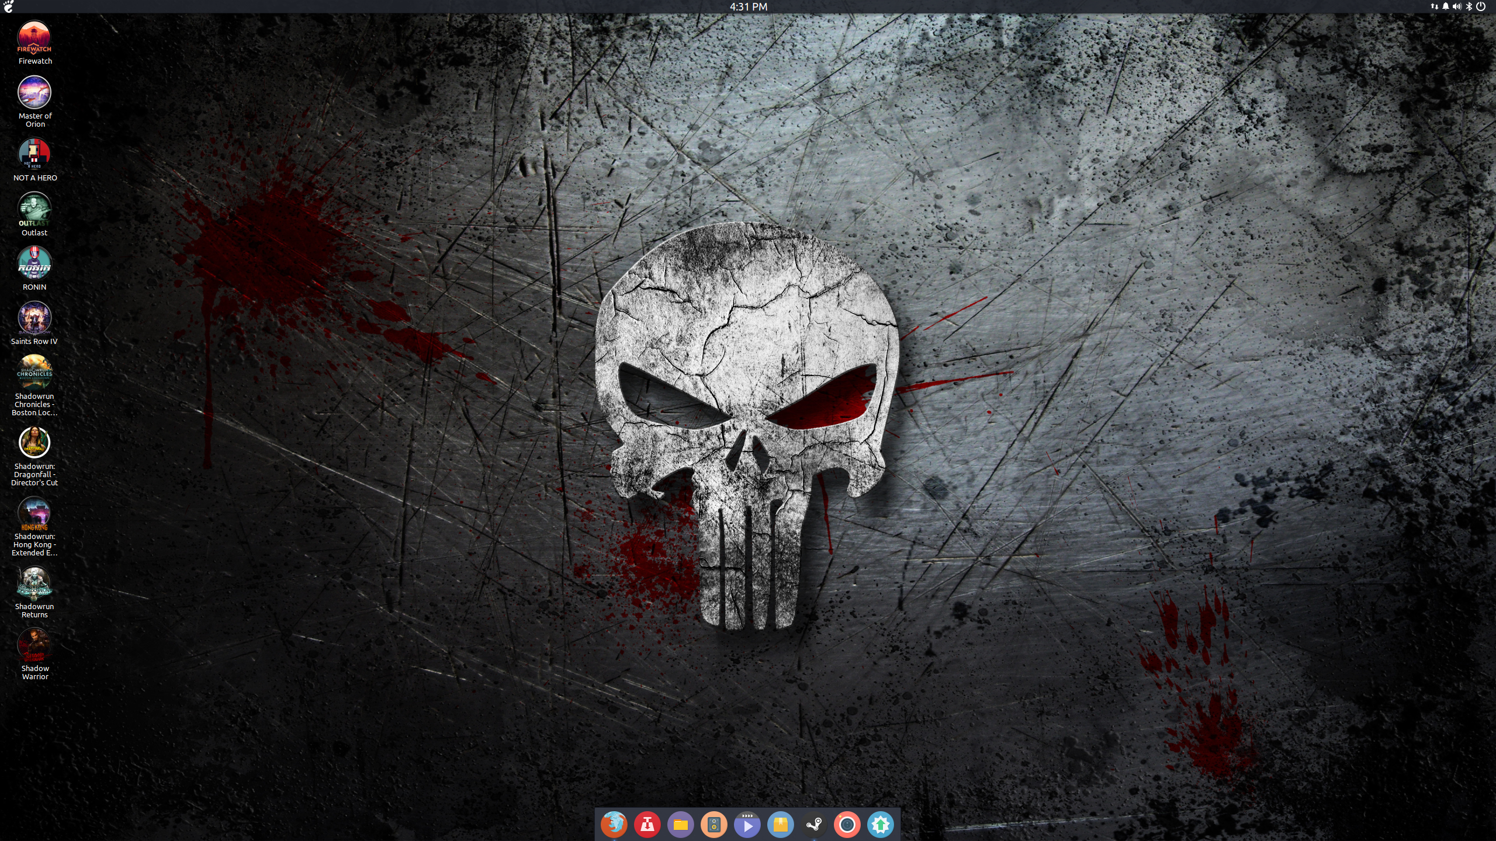
Task: Select the Shadowrun Returns desktop icon
Action: pos(34,592)
